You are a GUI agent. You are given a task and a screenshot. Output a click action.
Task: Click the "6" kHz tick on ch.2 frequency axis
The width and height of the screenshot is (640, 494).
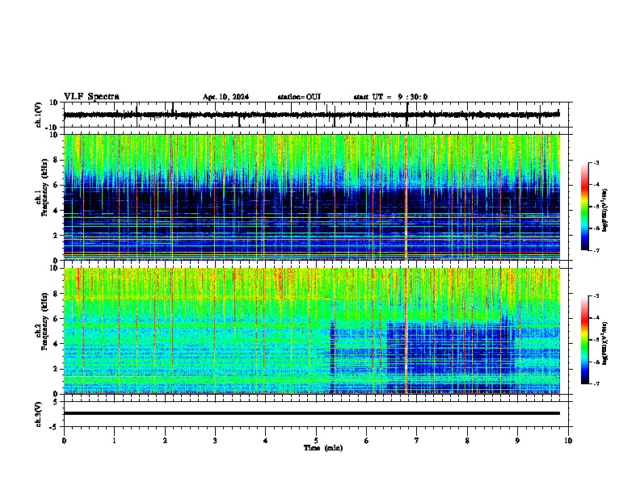[57, 319]
